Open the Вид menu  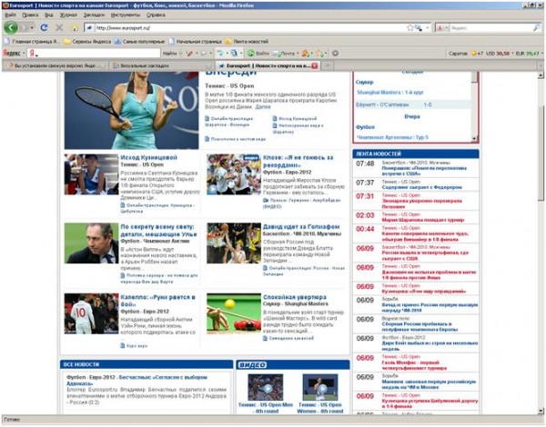(49, 15)
